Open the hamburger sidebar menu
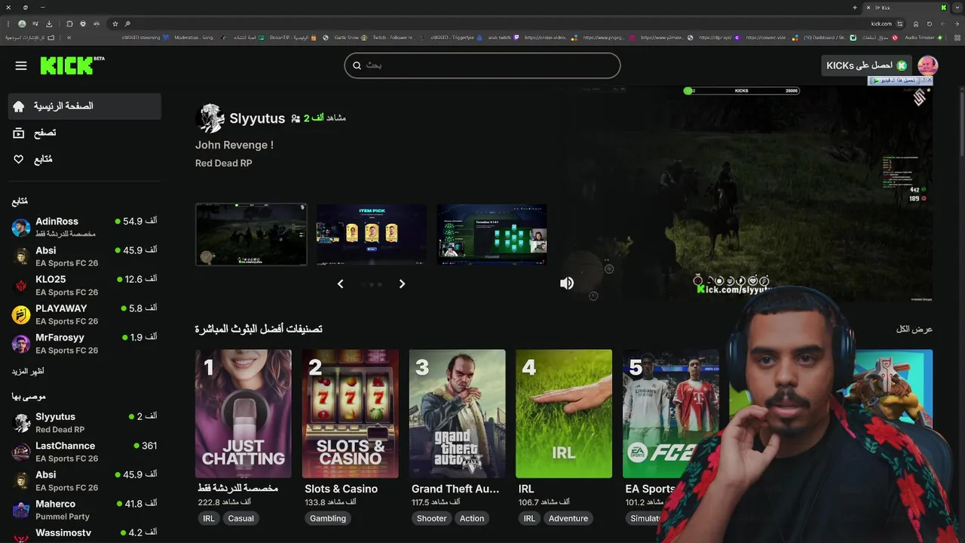 tap(21, 66)
